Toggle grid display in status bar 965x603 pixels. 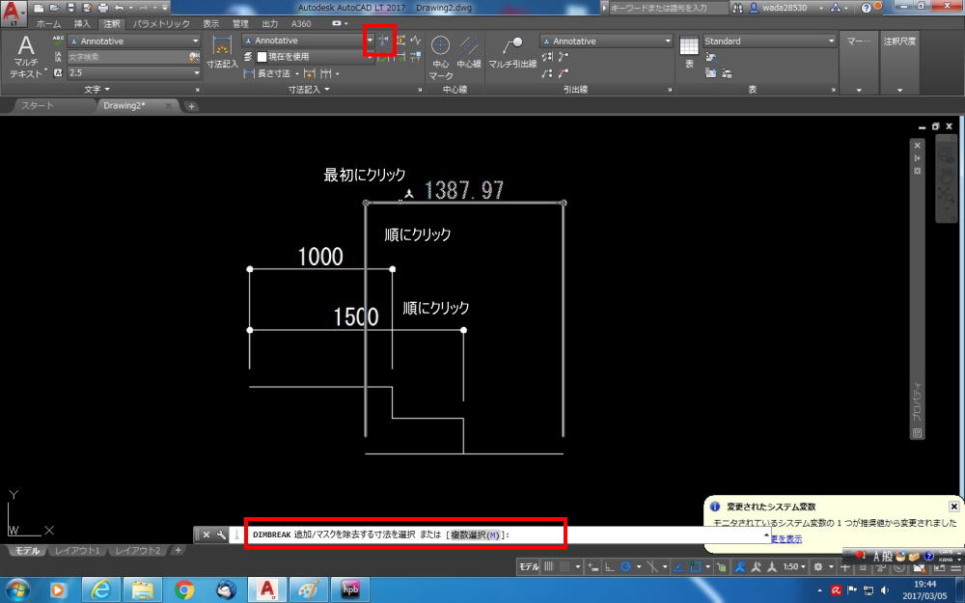pyautogui.click(x=548, y=566)
